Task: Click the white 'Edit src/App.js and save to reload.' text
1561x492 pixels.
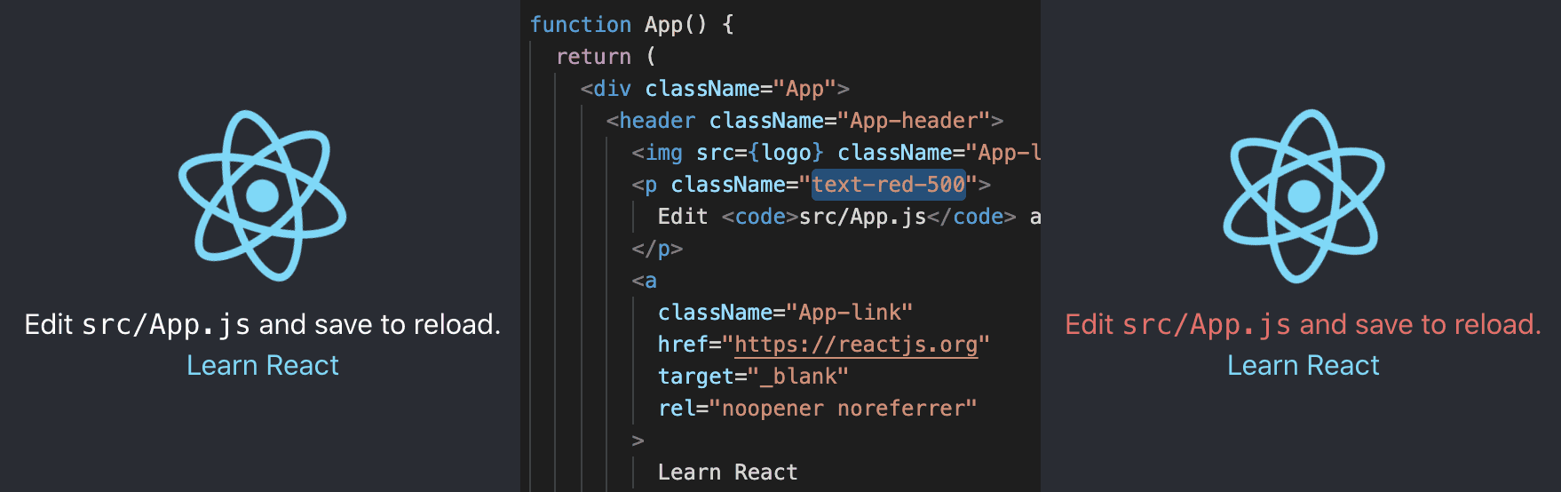Action: (263, 324)
